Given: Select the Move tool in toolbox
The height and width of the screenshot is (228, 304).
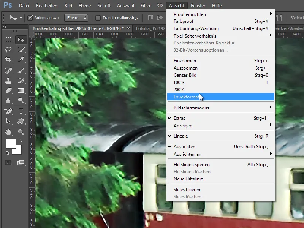Looking at the screenshot, I should (x=21, y=40).
